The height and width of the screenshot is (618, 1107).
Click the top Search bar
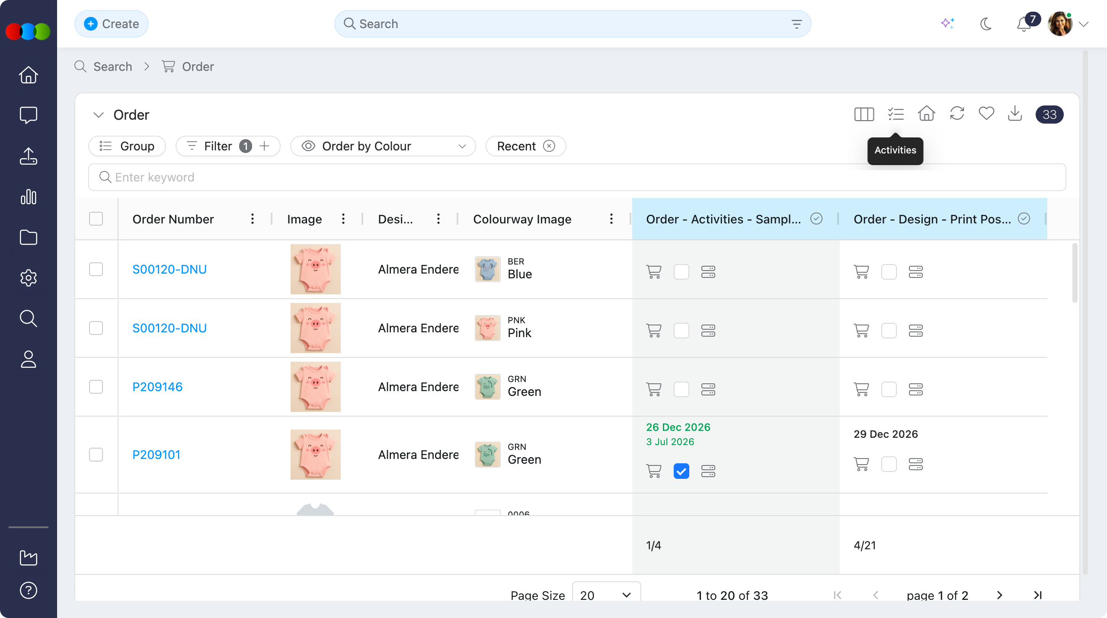(573, 24)
